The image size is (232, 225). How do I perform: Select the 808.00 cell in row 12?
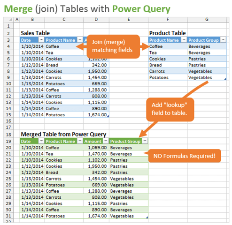pyautogui.click(x=96, y=96)
